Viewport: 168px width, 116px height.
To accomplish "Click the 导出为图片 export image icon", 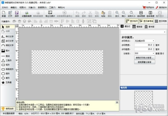I will [50, 13].
